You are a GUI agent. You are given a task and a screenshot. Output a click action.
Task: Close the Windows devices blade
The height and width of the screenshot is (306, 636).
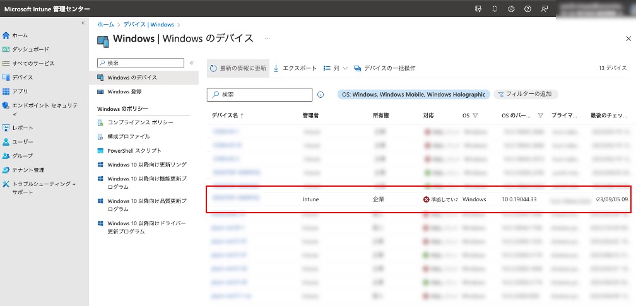click(628, 38)
